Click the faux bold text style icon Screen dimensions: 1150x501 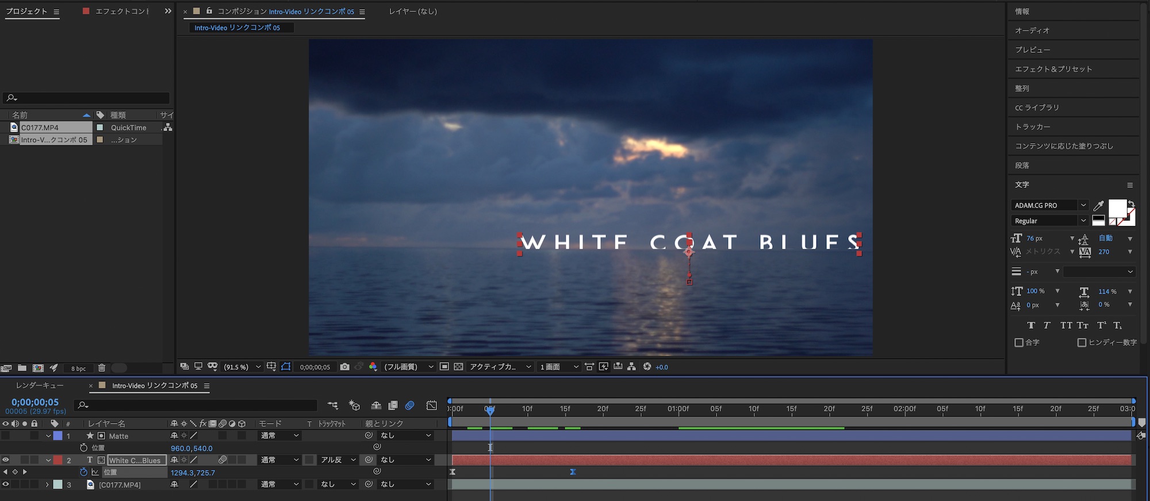click(x=1031, y=325)
